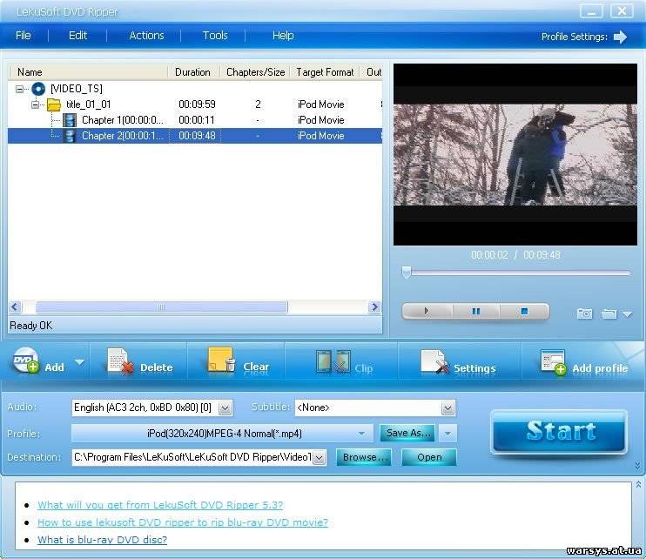Screen dimensions: 646x559
Task: Click the Browse button
Action: click(x=363, y=457)
